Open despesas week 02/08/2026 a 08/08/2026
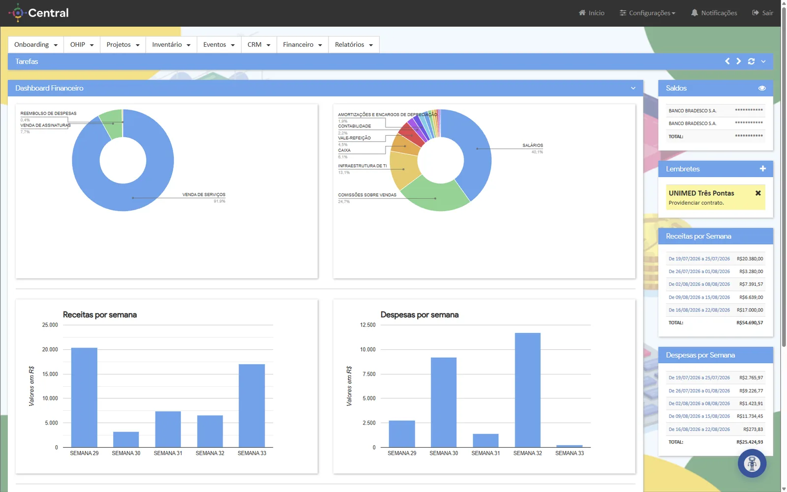This screenshot has width=787, height=492. [x=699, y=403]
